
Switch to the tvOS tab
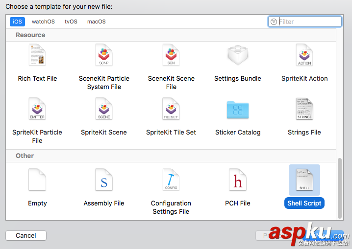pos(71,22)
